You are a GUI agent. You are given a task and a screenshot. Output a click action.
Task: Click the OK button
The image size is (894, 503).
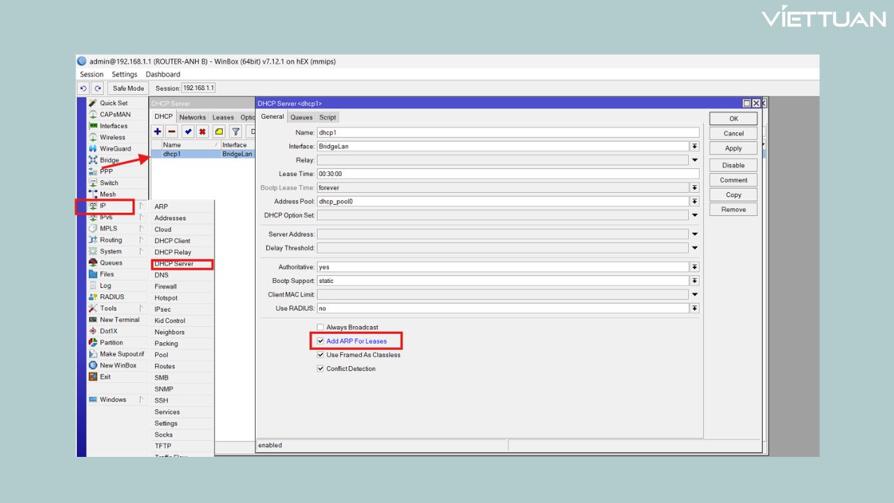[733, 119]
